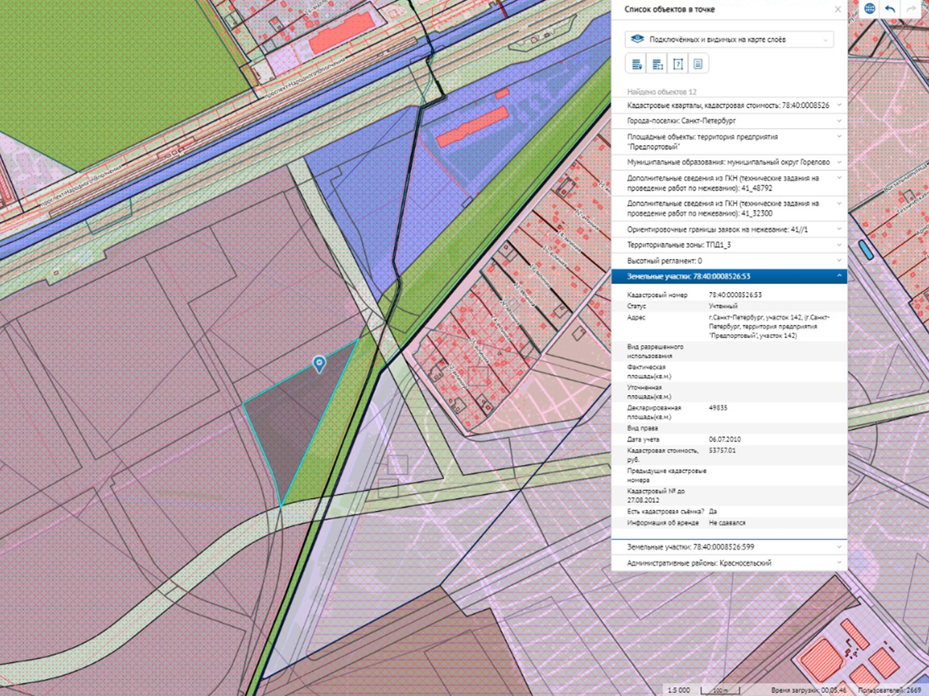Collapse selected 'Земельные участки: 78:40:0008526:53' row
Viewport: 929px width, 696px height.
coord(729,276)
